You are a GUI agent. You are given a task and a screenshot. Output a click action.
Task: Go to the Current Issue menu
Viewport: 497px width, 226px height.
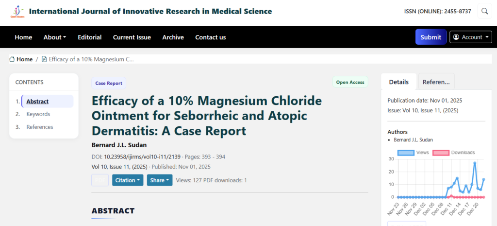tap(132, 37)
